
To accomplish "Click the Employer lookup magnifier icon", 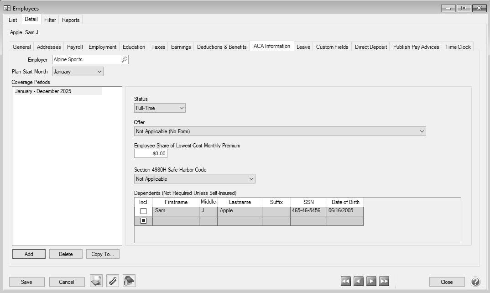I will (x=125, y=59).
